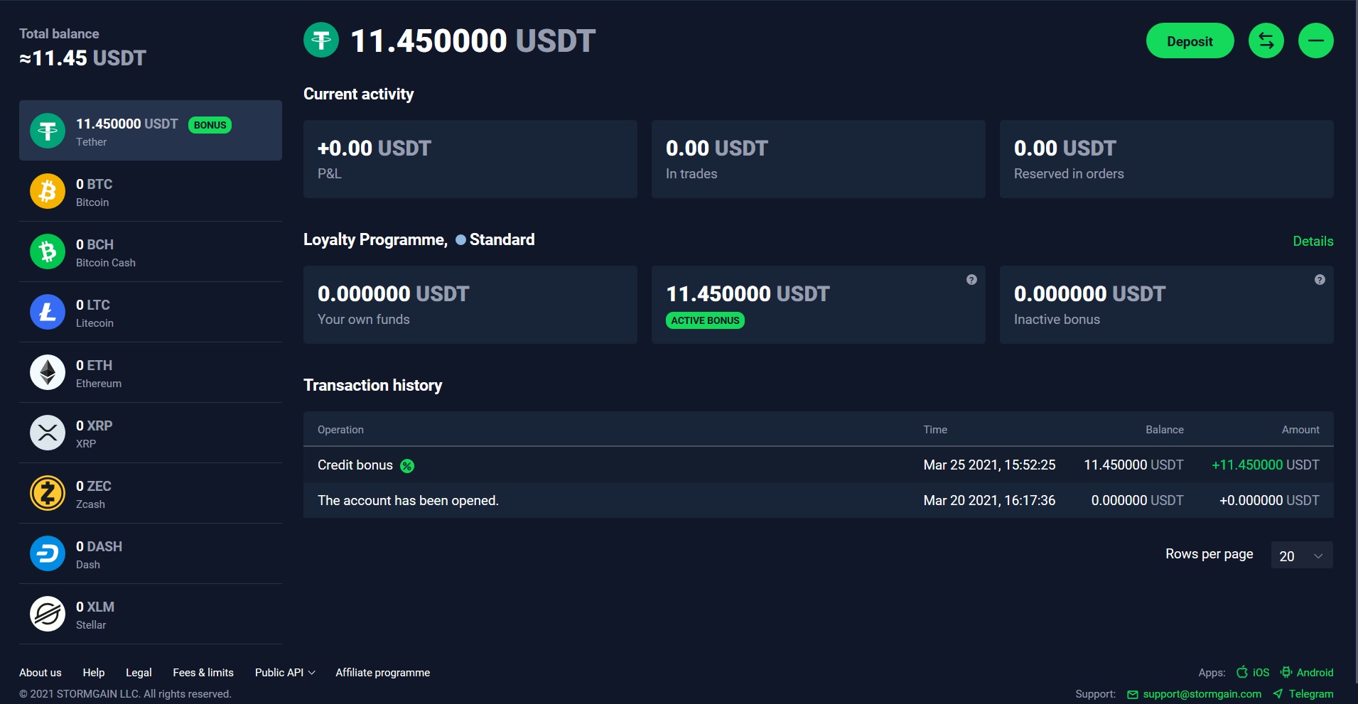Click the Dash coin icon
1358x704 pixels.
[x=48, y=553]
